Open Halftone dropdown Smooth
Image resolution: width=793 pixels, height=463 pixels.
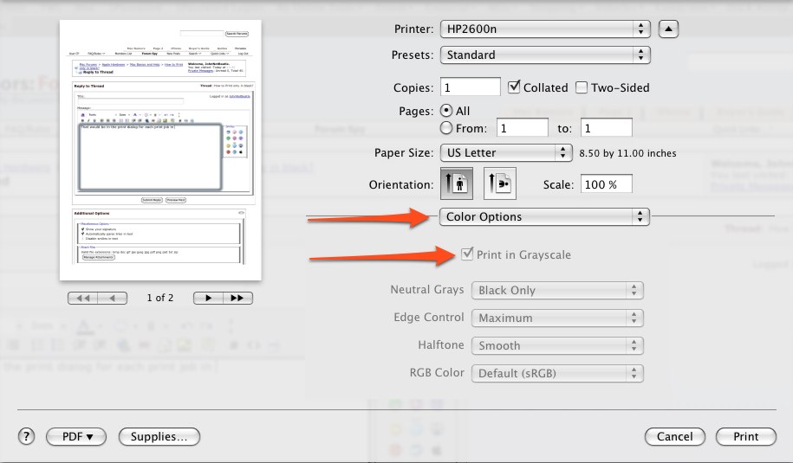pyautogui.click(x=557, y=346)
